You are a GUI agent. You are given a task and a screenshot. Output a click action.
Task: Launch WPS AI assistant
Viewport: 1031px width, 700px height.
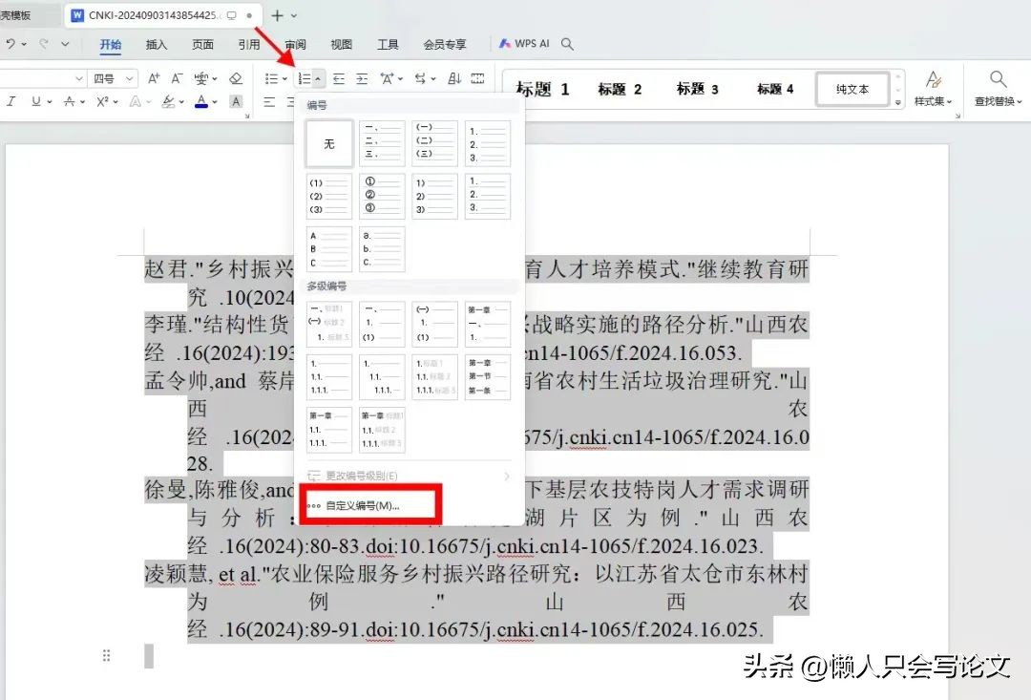(x=524, y=43)
